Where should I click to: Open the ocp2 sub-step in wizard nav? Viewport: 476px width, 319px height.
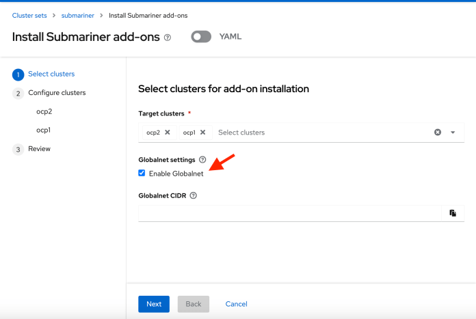coord(44,111)
